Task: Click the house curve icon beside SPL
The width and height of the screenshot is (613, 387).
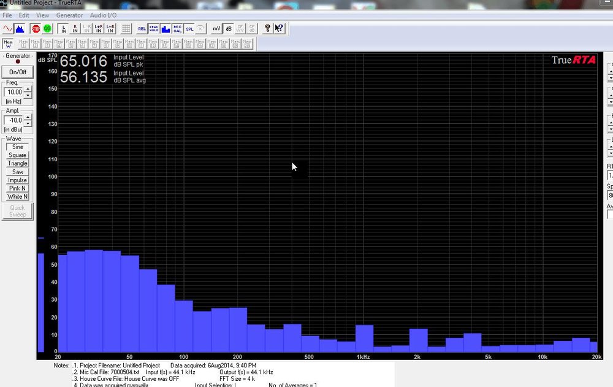Action: (x=200, y=29)
